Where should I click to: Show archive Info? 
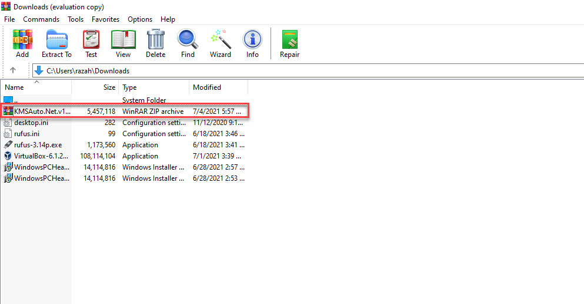[x=252, y=43]
